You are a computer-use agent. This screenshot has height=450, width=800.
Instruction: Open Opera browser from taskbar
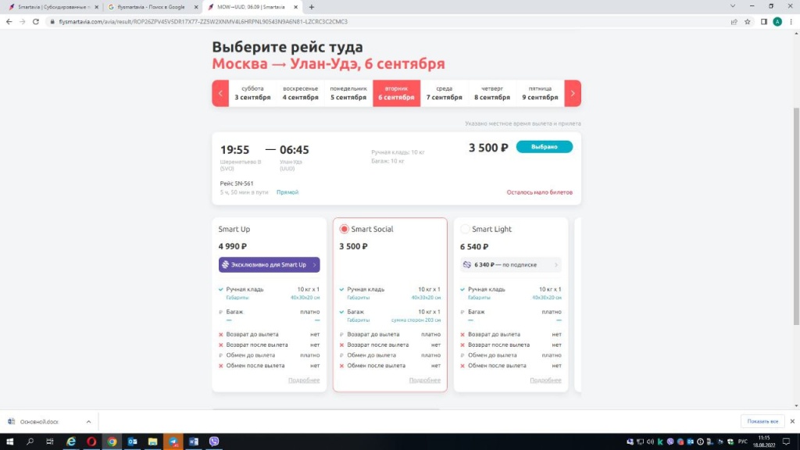tap(91, 441)
